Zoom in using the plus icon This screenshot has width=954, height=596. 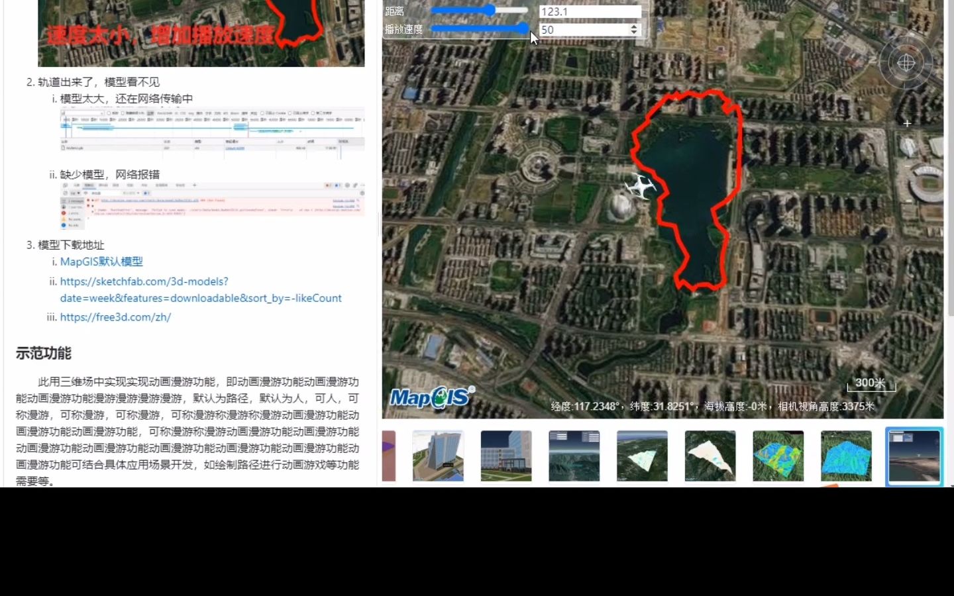coord(906,123)
